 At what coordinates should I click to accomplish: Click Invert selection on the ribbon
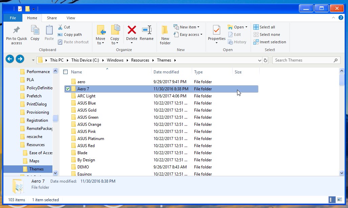(270, 42)
